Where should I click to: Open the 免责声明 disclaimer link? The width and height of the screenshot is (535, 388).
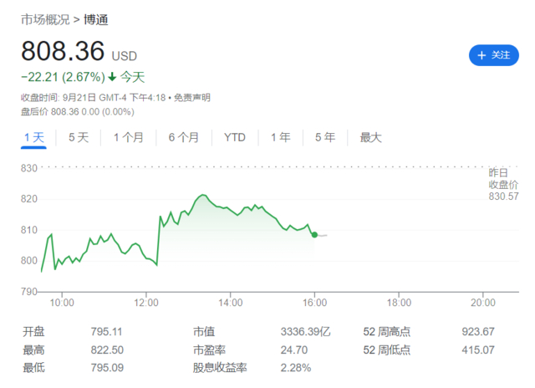pos(192,98)
